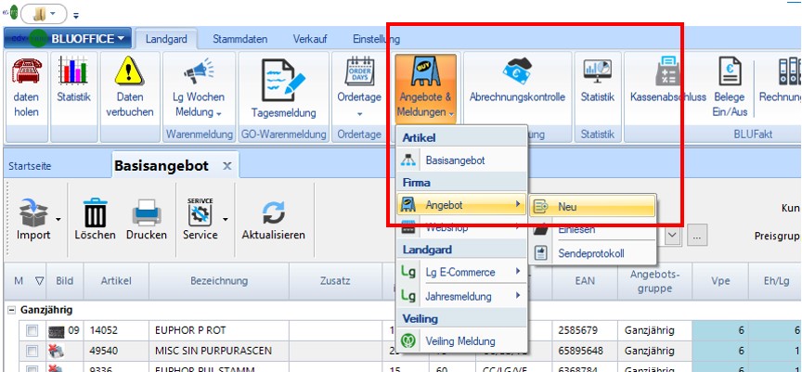
Task: Click the Bezeichnung column header
Action: [x=219, y=280]
